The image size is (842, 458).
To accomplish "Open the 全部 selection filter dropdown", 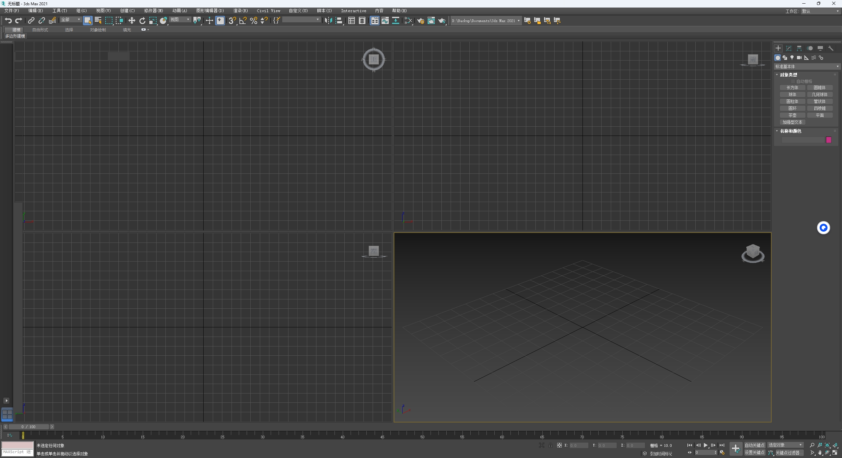I will 70,20.
